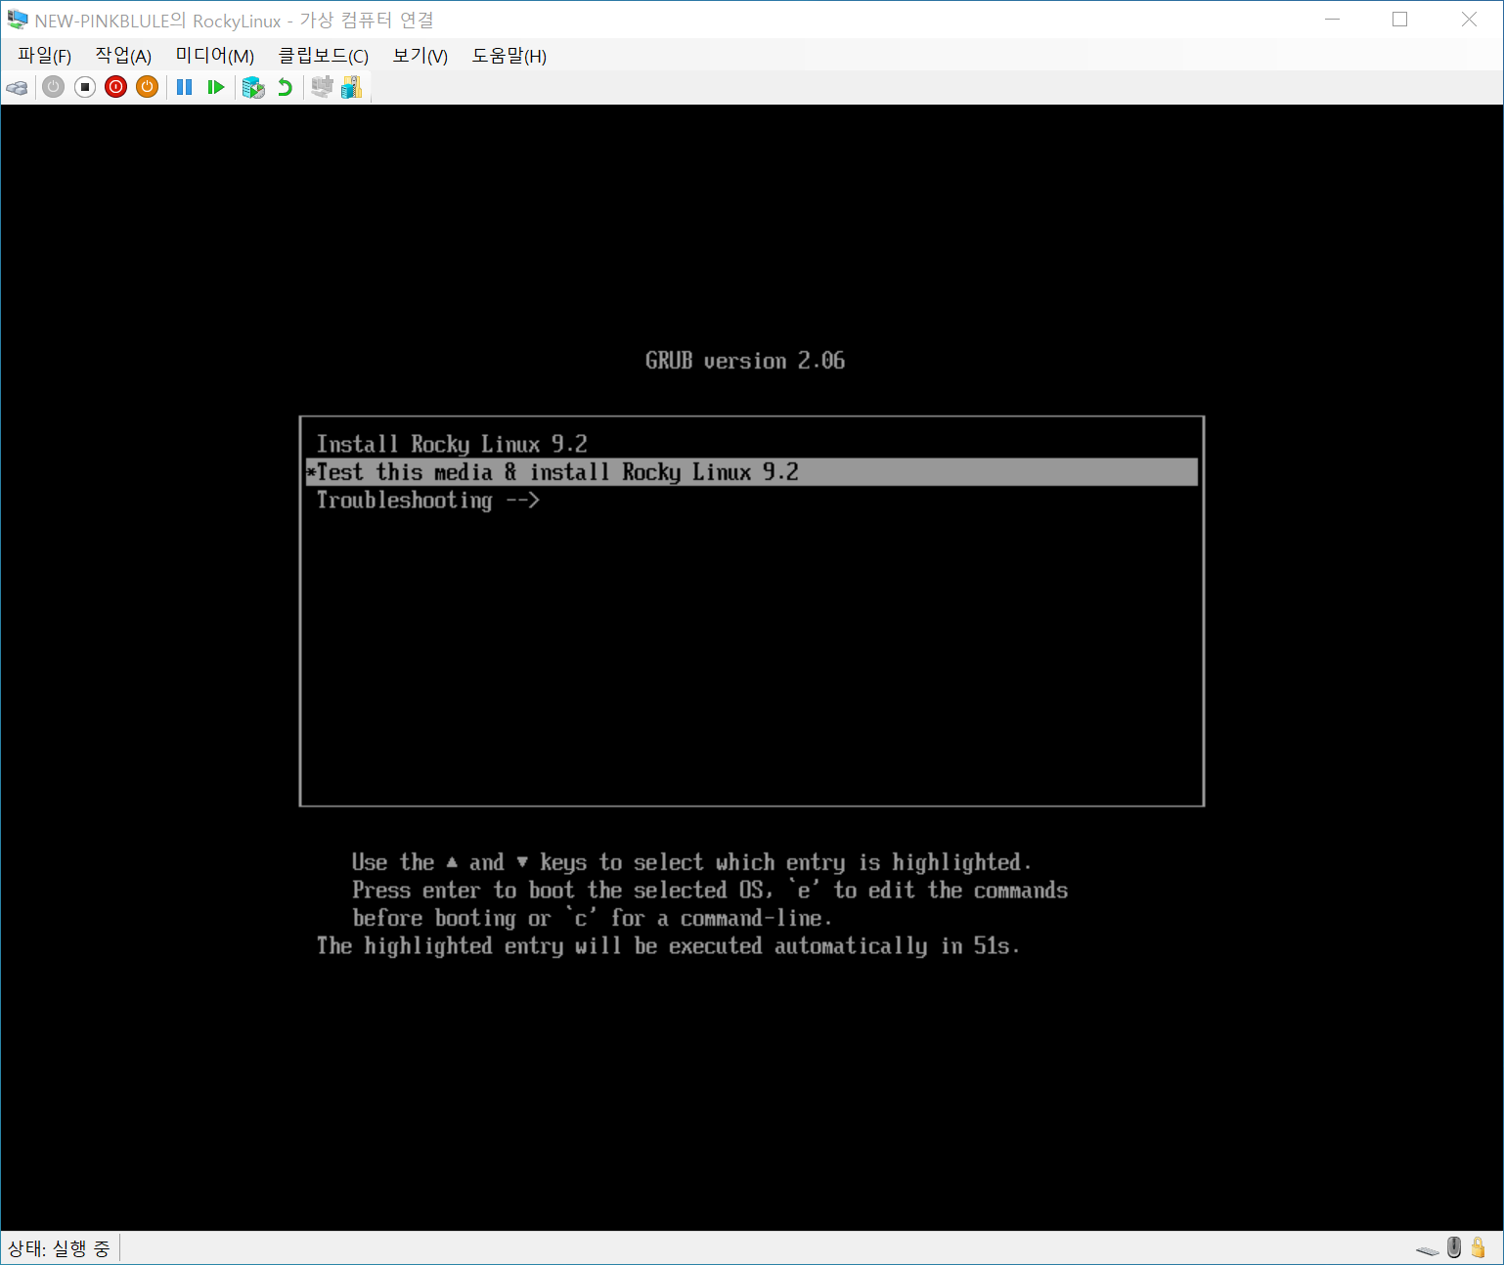Image resolution: width=1504 pixels, height=1265 pixels.
Task: Open the 파일(F) menu
Action: pos(45,56)
